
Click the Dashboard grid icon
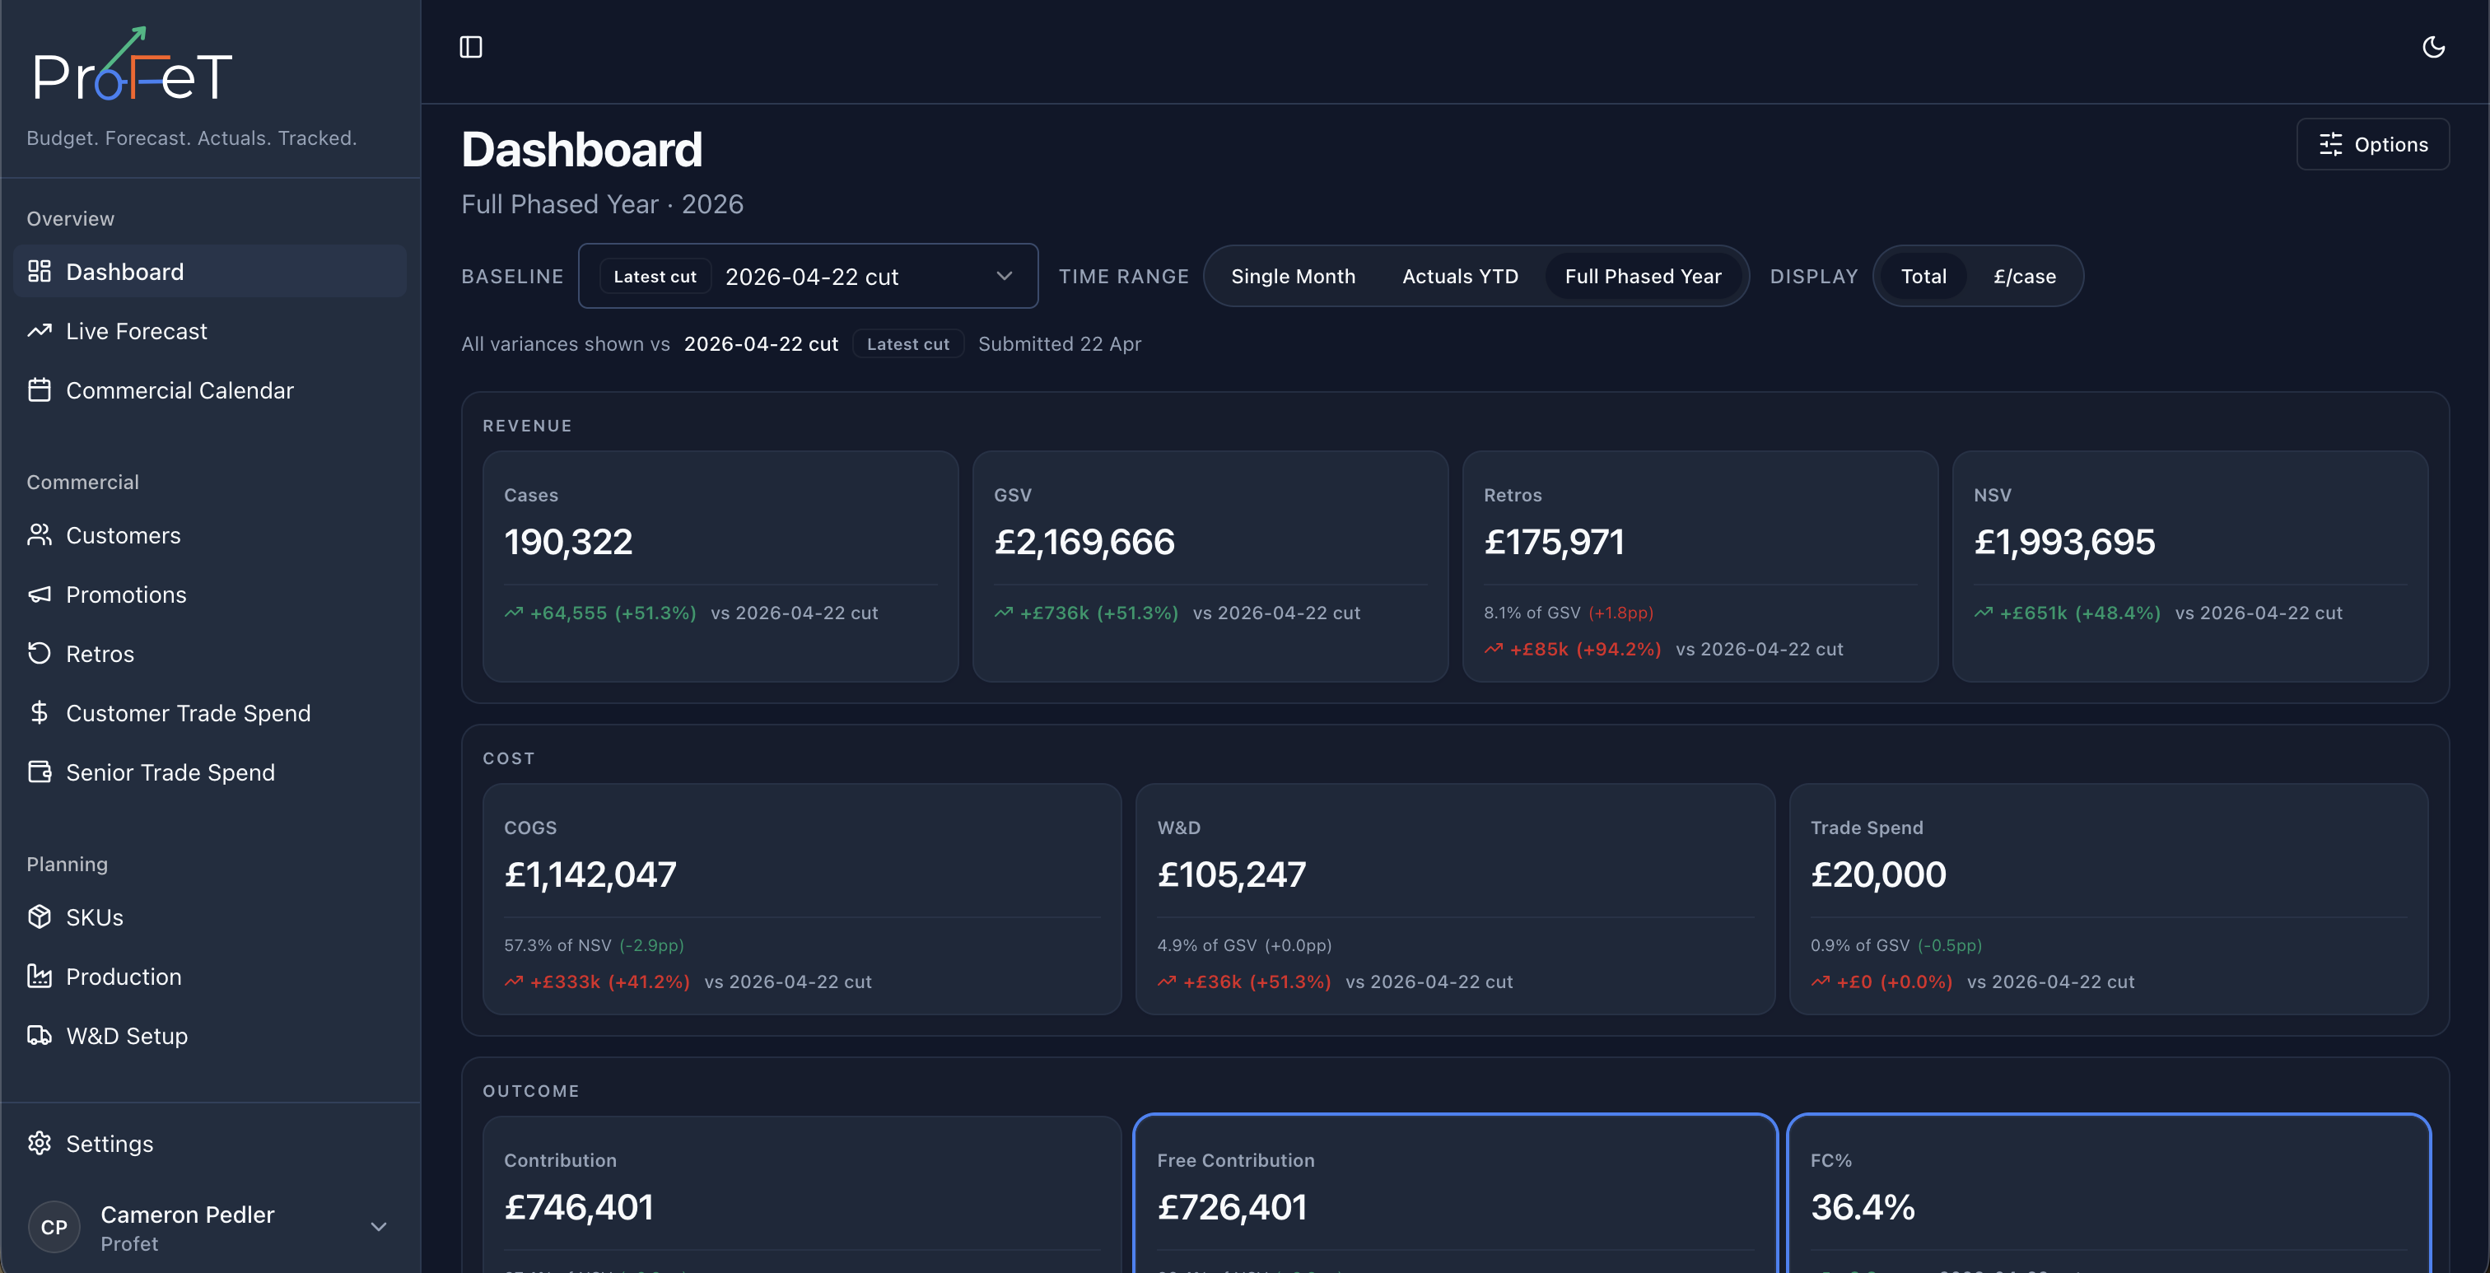(x=40, y=272)
